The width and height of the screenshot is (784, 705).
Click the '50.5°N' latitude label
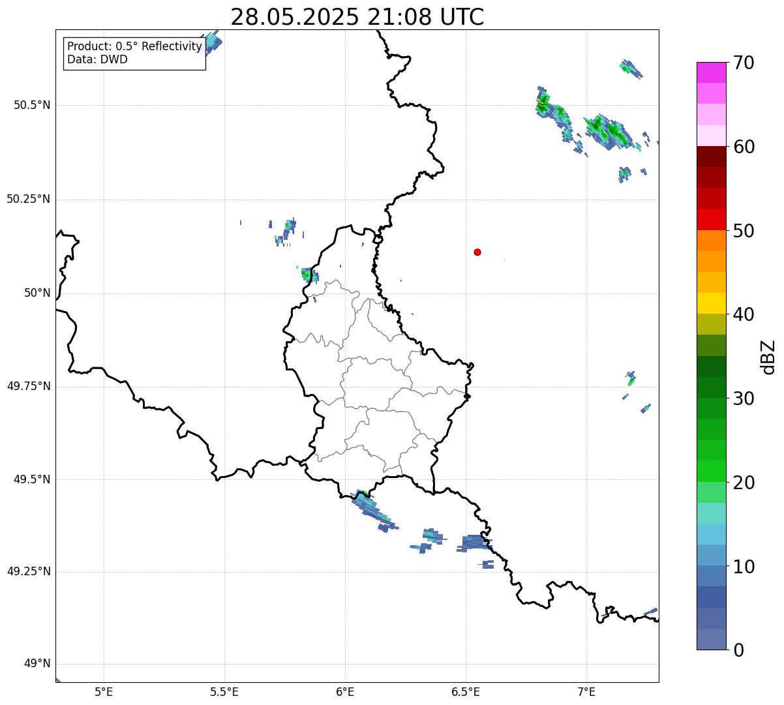click(x=31, y=105)
